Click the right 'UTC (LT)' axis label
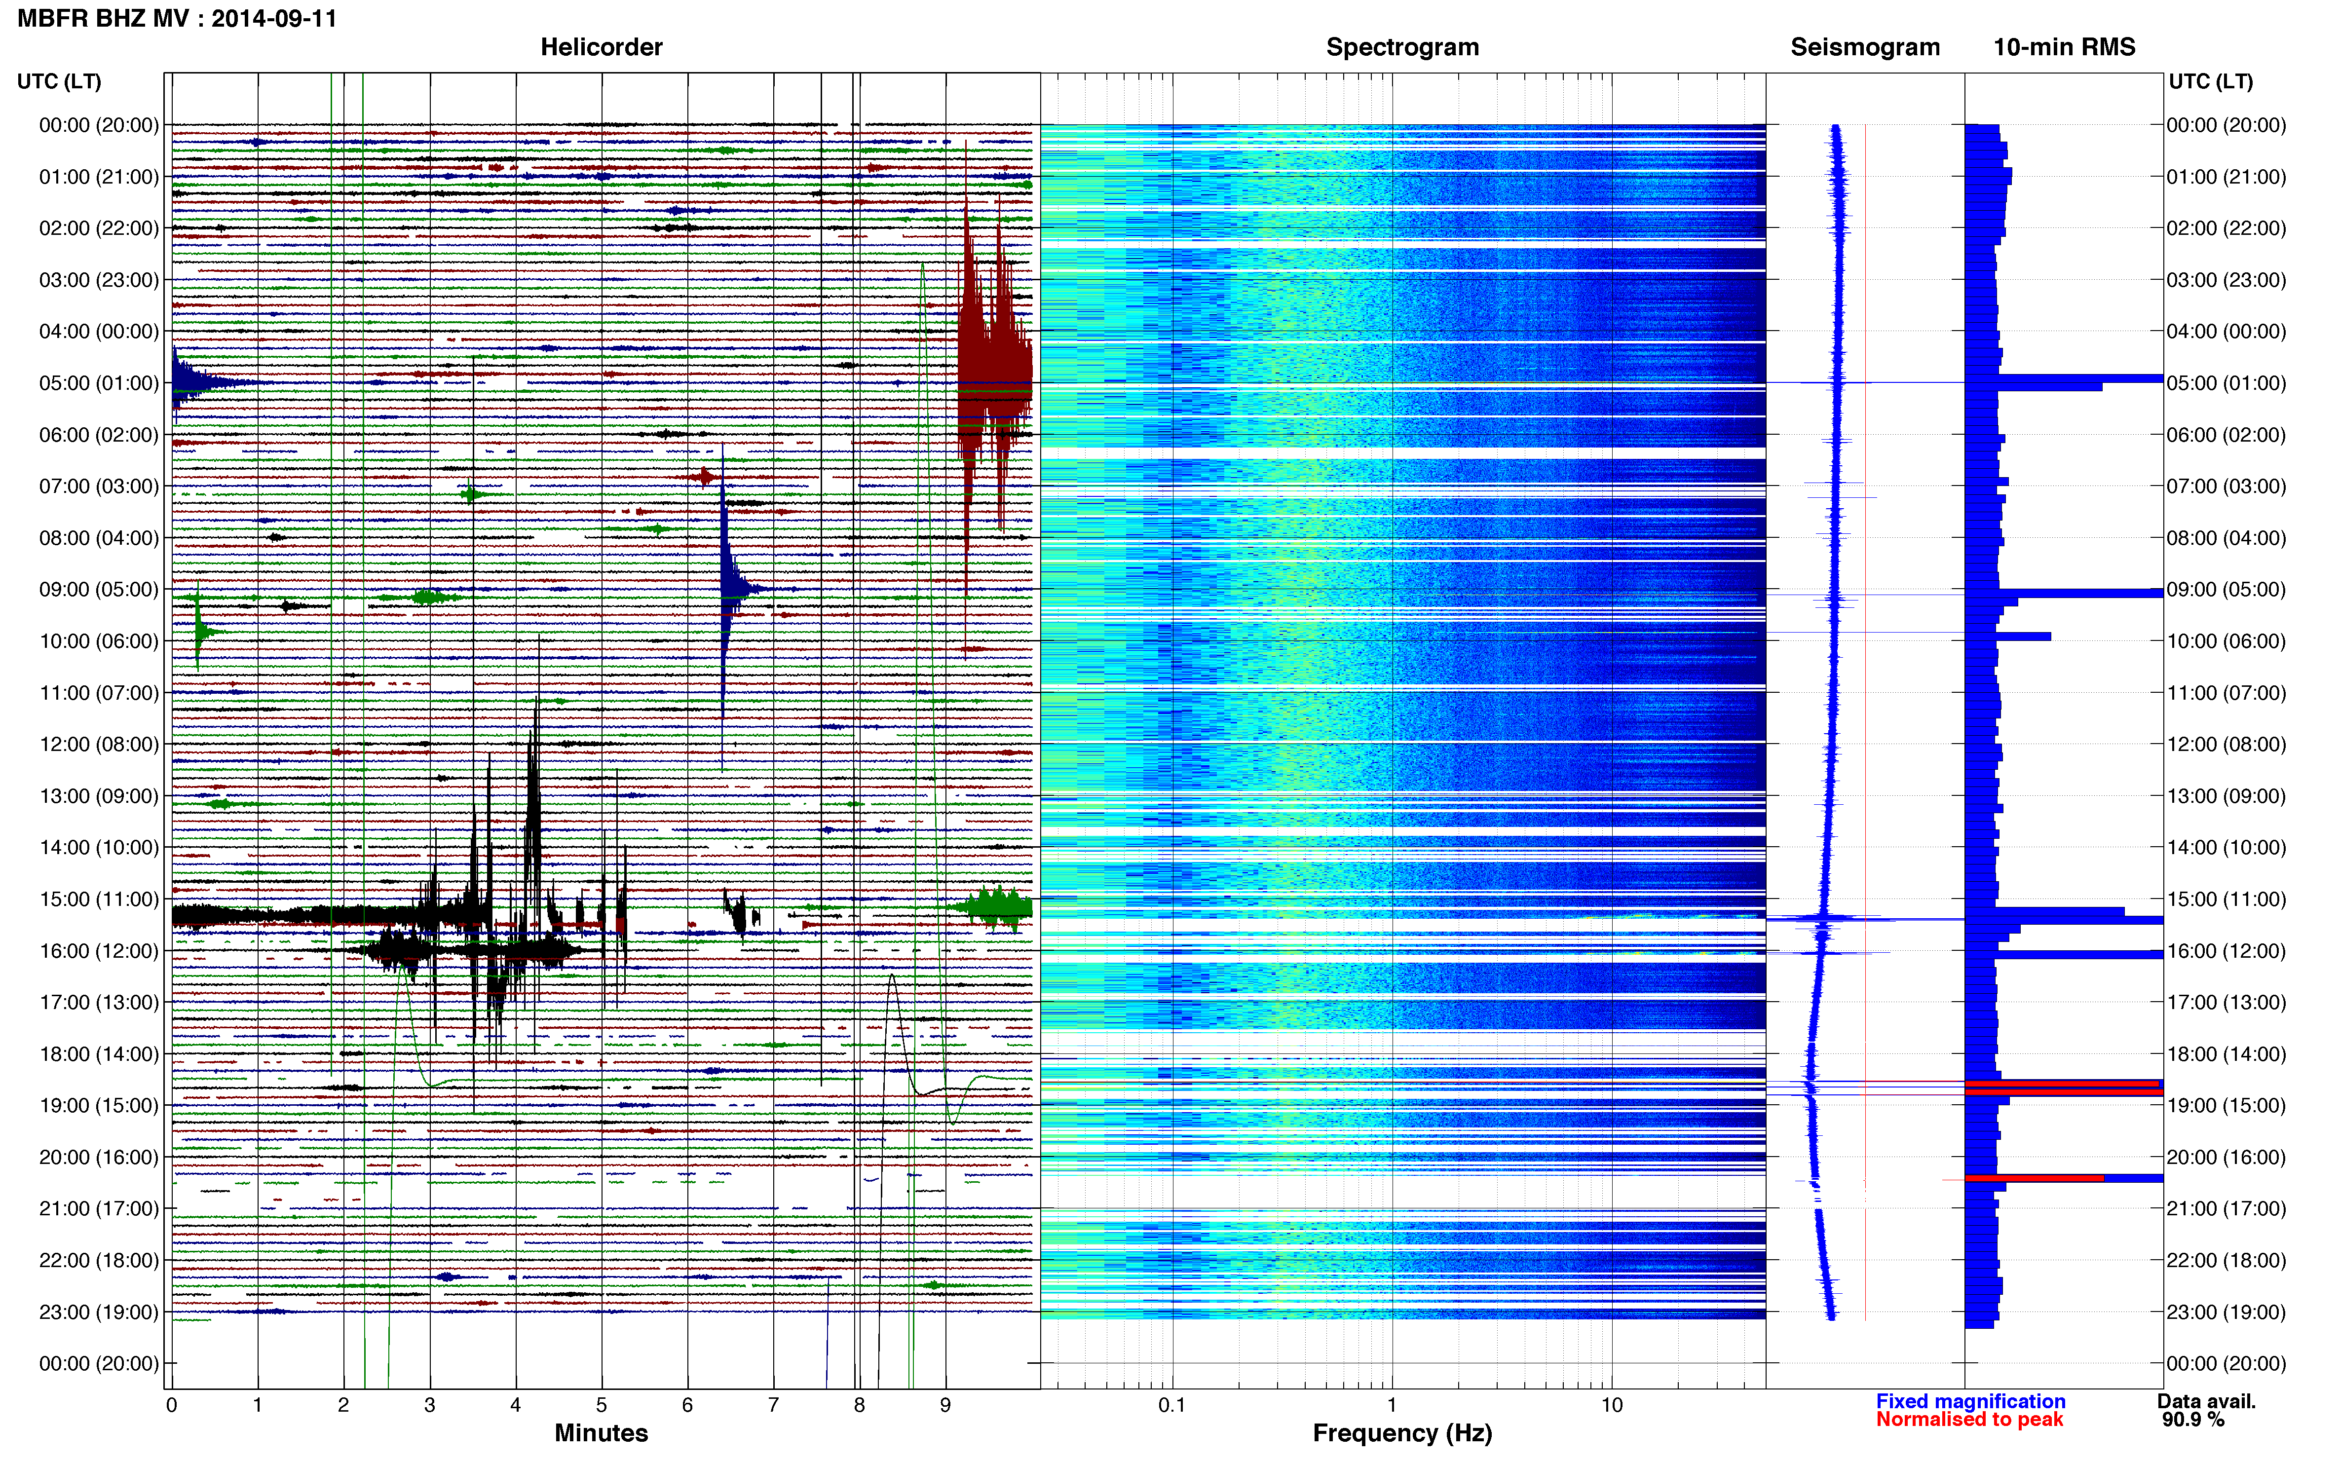The height and width of the screenshot is (1462, 2339). 2210,81
